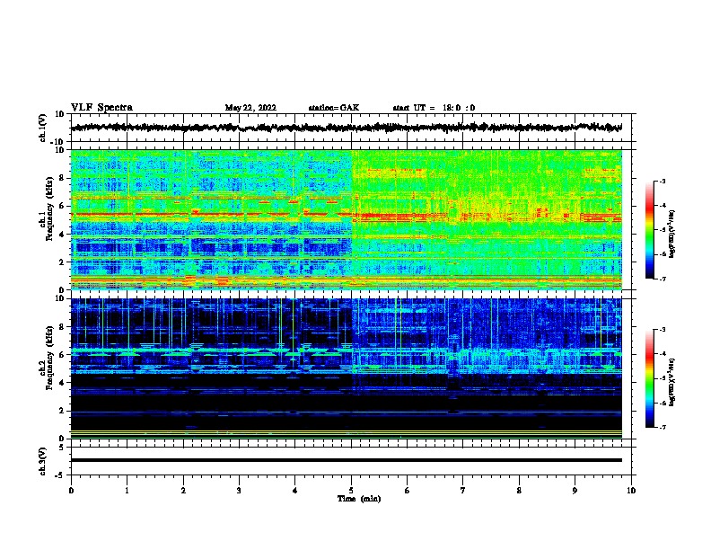Click the flat ch.3 voltage trace line

tap(346, 460)
